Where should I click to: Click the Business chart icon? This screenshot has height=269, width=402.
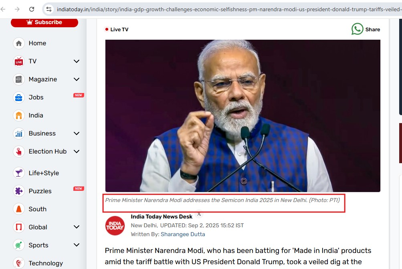click(x=18, y=133)
